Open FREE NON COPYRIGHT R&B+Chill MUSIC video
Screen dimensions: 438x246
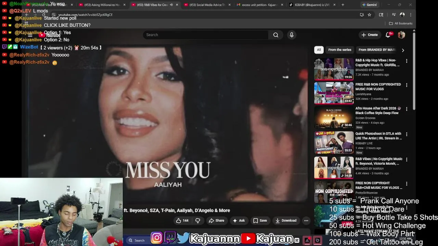(379, 185)
